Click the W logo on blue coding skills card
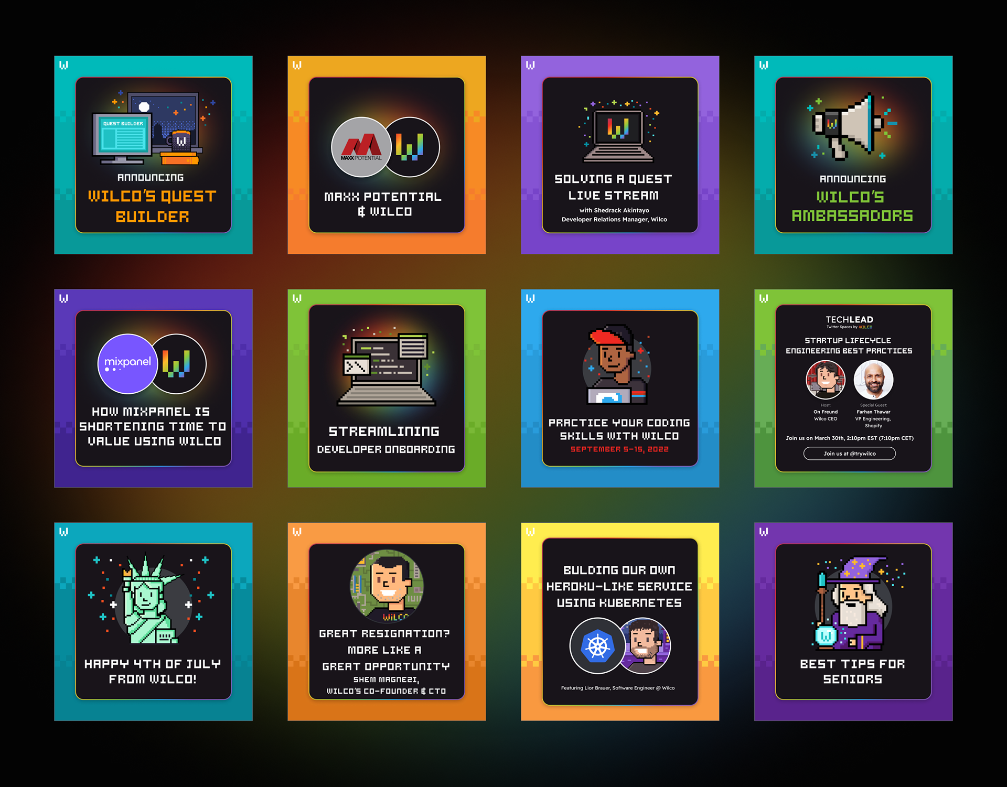Viewport: 1007px width, 787px height. click(530, 298)
